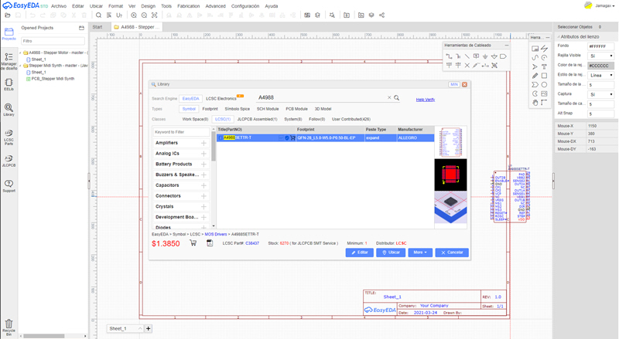Open the Manager de diseño panel

[x=9, y=61]
